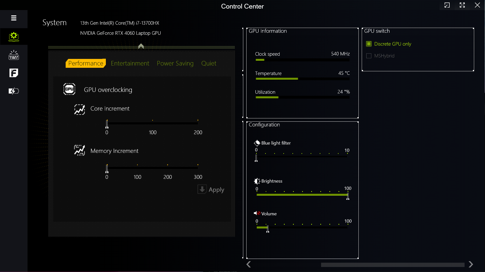Click the Brightness sun icon
485x272 pixels.
tap(257, 181)
